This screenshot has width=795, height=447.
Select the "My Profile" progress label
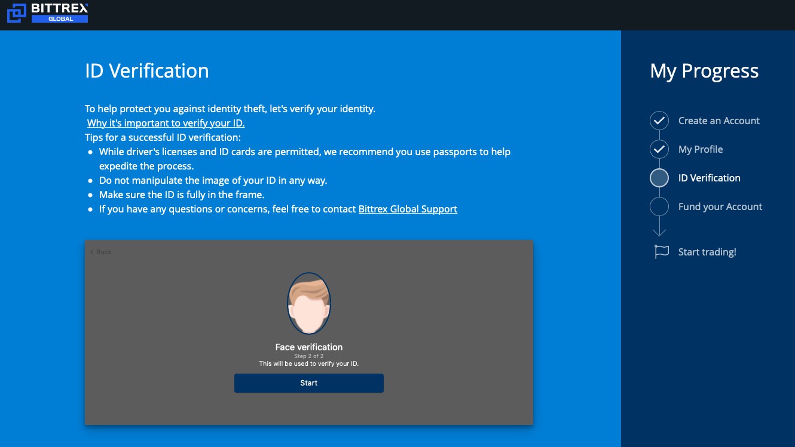coord(701,149)
